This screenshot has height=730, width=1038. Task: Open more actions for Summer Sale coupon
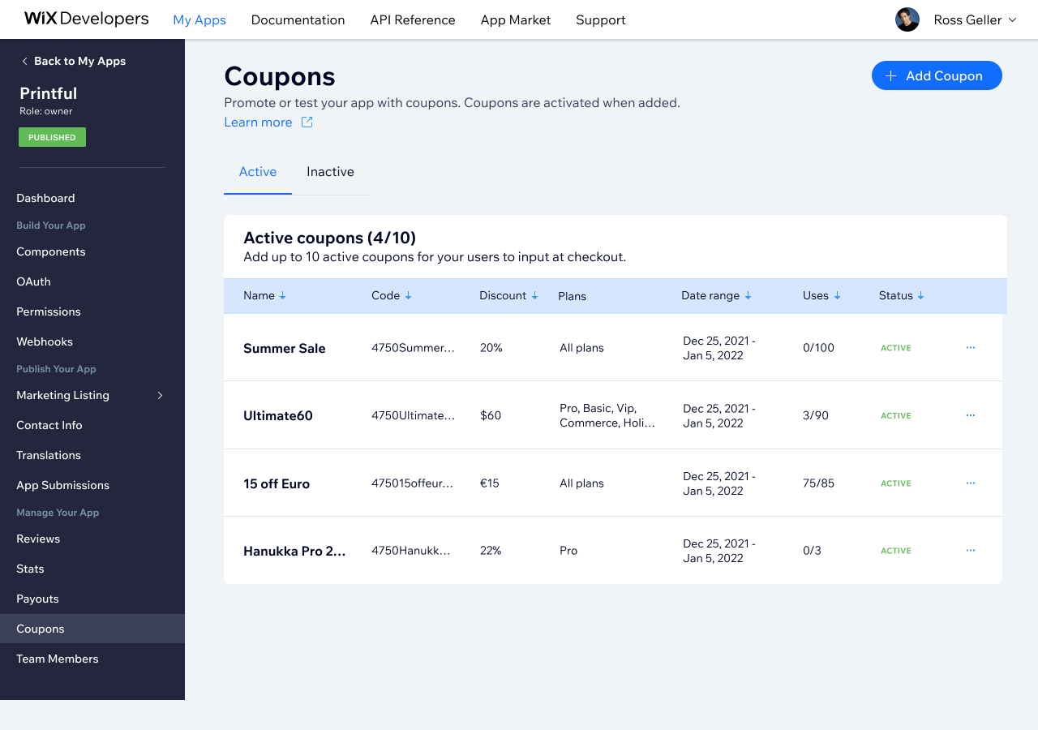click(x=971, y=347)
